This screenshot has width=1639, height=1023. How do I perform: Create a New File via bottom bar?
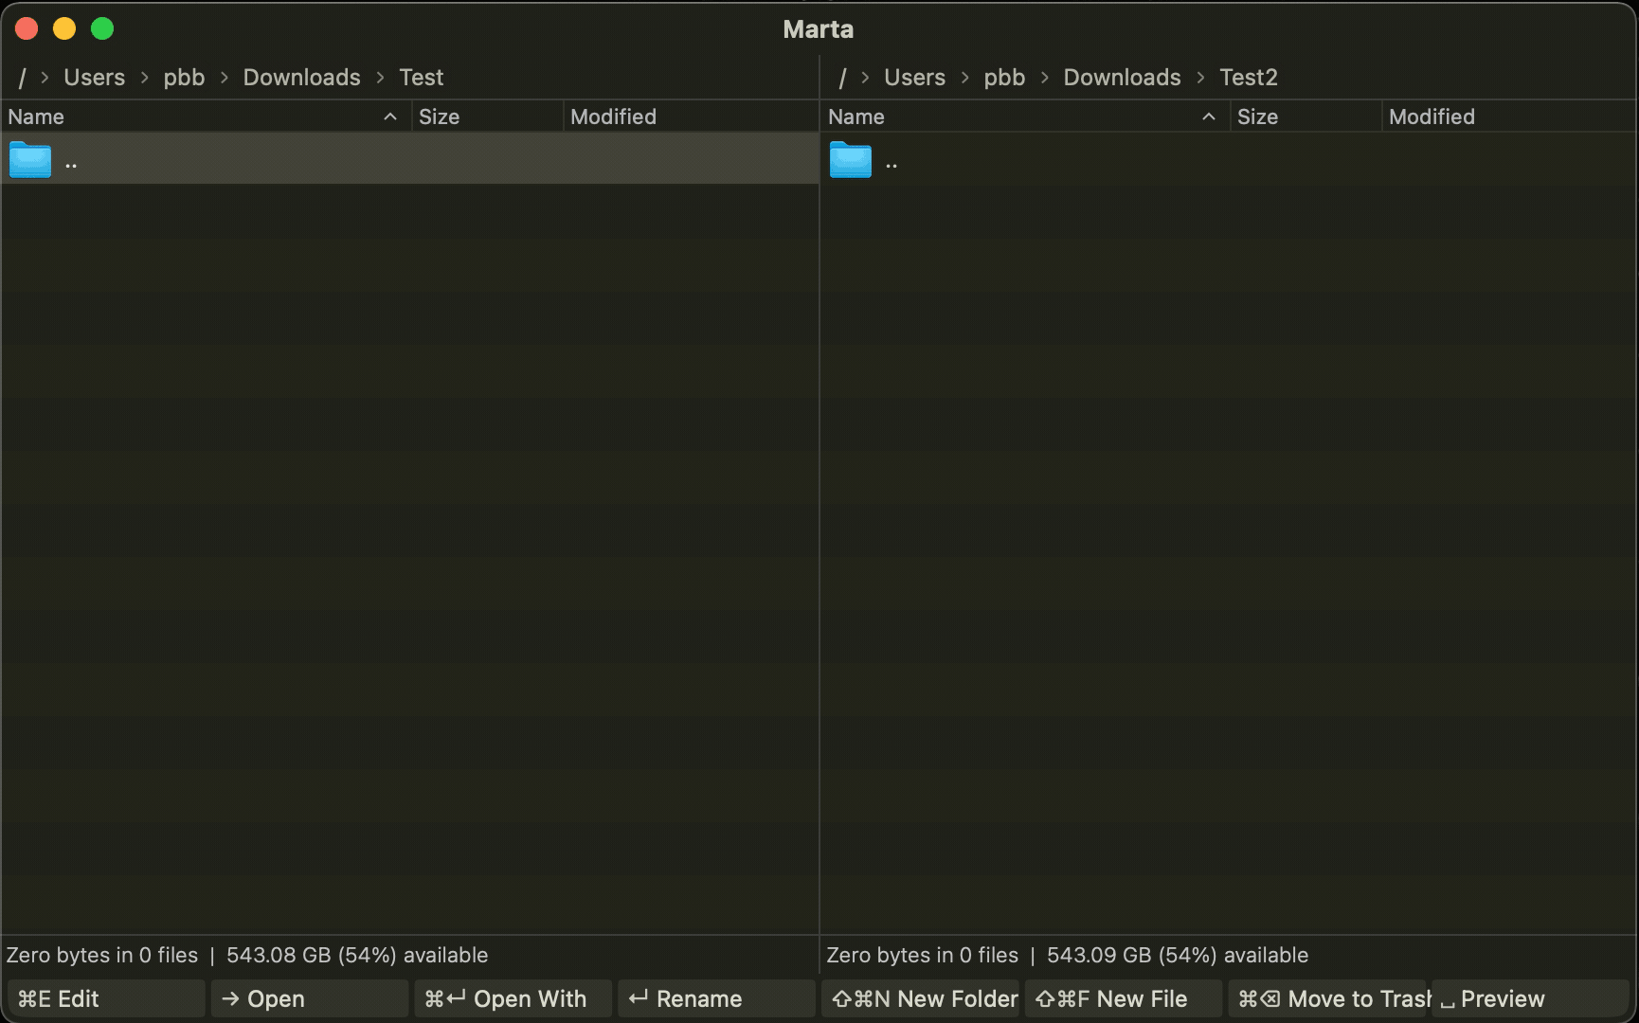click(x=1124, y=998)
